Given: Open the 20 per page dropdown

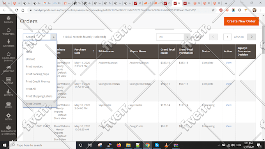Looking at the screenshot, I should coord(173,37).
